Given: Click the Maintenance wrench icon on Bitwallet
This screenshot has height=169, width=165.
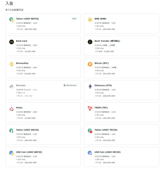Looking at the screenshot, I should click(x=65, y=85).
